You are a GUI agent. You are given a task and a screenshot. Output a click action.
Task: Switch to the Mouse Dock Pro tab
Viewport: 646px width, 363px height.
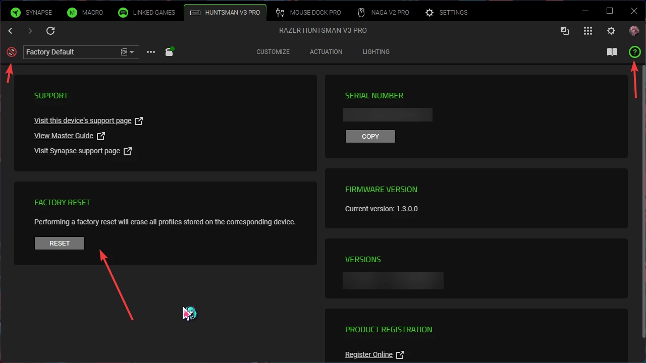click(x=309, y=12)
